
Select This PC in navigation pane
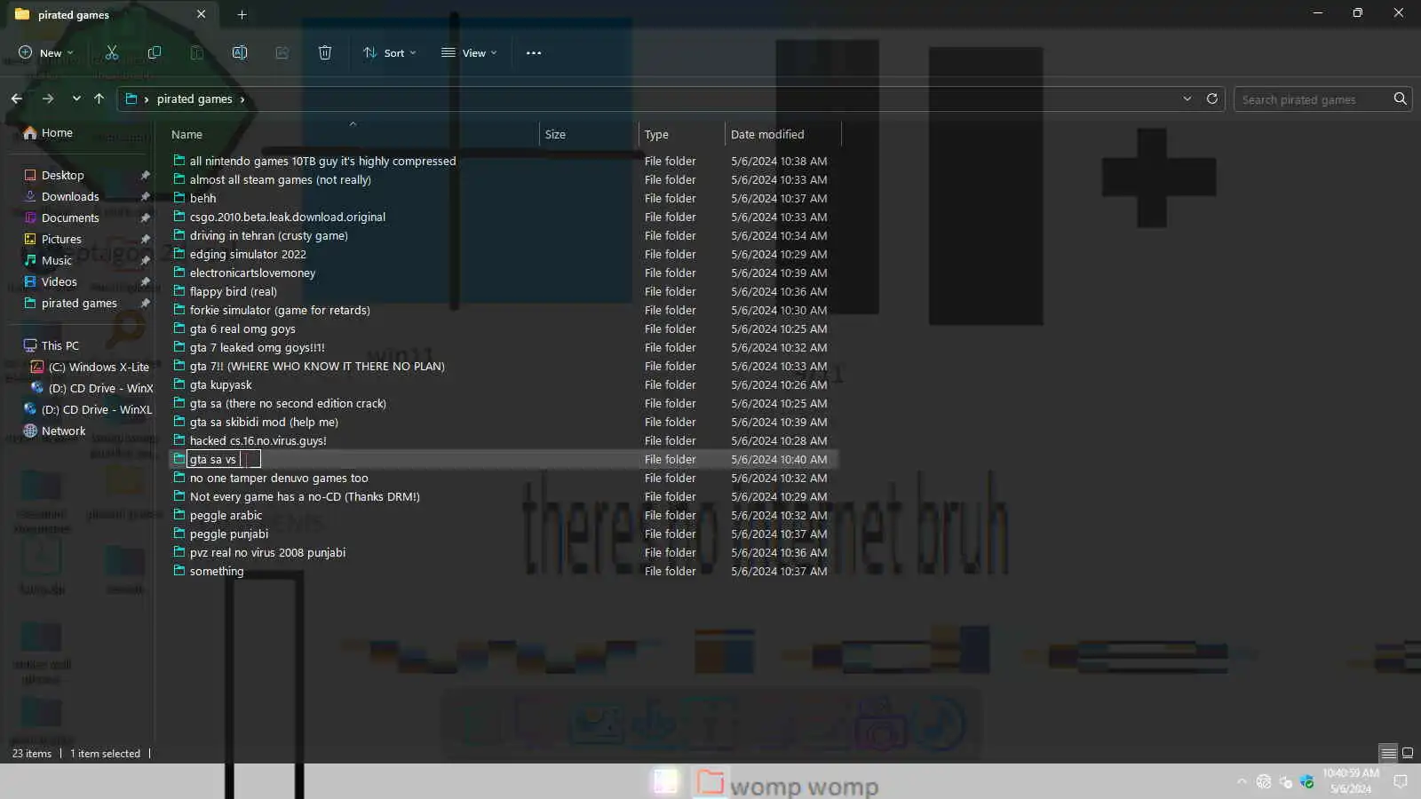60,345
